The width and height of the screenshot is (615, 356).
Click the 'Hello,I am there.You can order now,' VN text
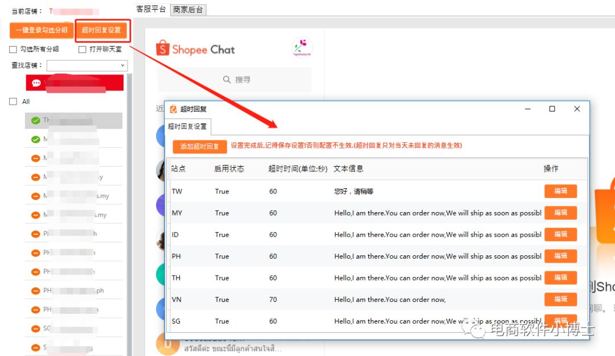[390, 300]
